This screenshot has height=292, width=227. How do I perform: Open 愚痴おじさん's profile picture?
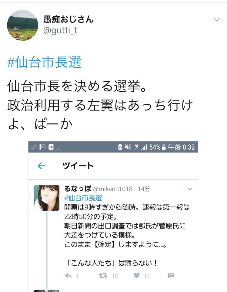22,25
